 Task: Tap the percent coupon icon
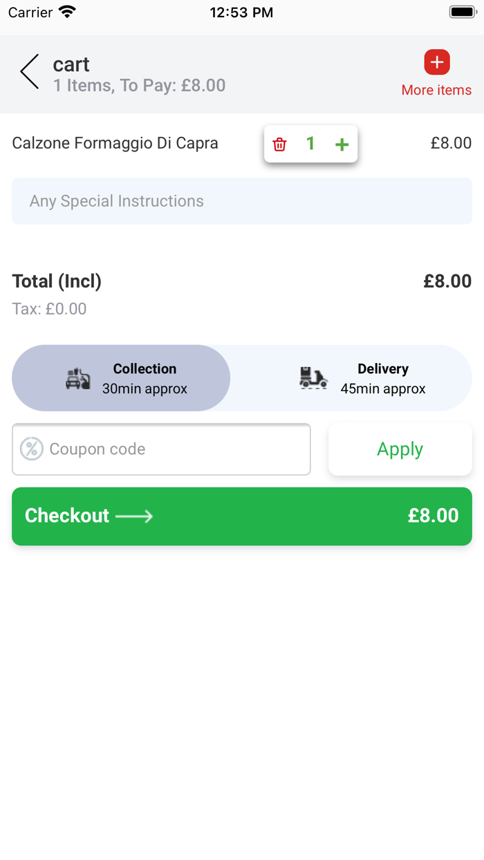click(31, 449)
